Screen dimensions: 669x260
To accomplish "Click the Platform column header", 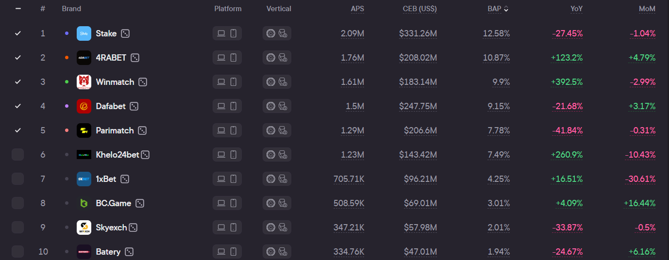I will point(228,9).
